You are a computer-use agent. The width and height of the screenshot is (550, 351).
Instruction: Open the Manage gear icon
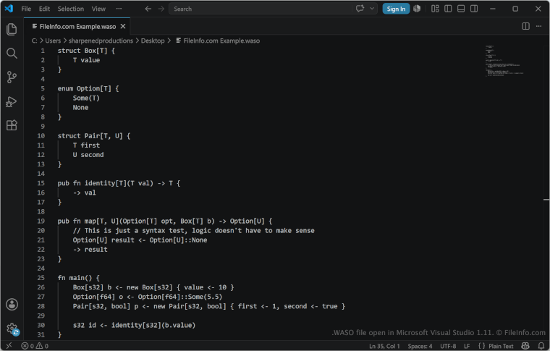pyautogui.click(x=12, y=329)
